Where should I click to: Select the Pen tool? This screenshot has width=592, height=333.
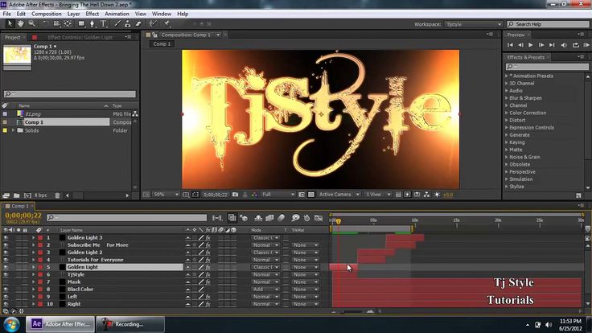point(92,24)
